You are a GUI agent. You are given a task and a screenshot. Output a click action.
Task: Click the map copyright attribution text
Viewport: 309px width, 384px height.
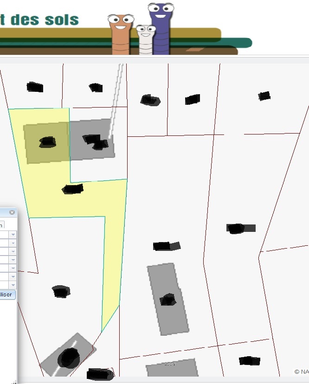point(301,371)
